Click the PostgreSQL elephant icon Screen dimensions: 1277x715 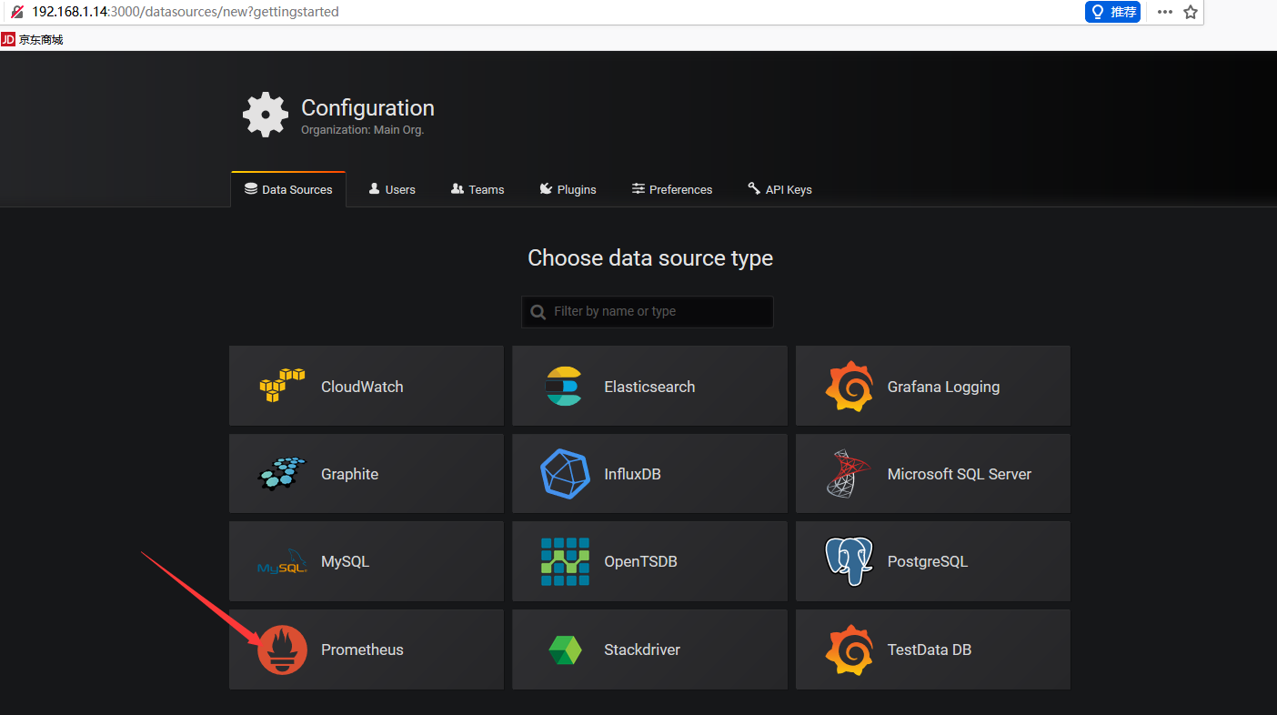tap(849, 561)
